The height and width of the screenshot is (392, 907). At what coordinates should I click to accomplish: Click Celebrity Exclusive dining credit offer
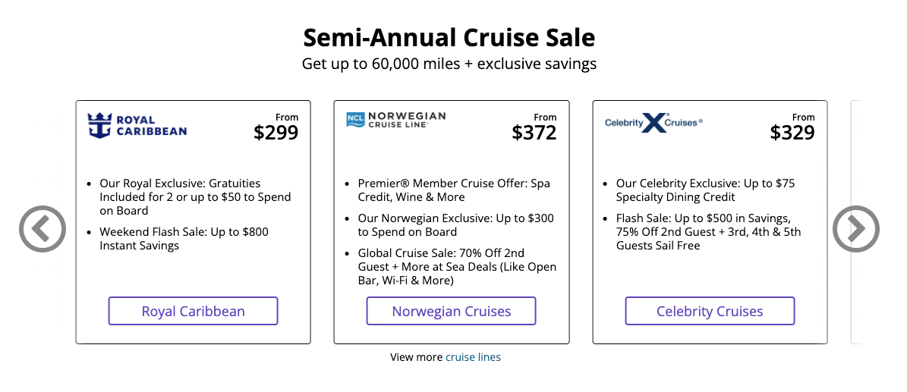[706, 190]
